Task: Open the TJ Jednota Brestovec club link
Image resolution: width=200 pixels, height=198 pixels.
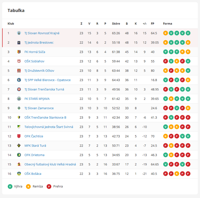Action: (39, 42)
